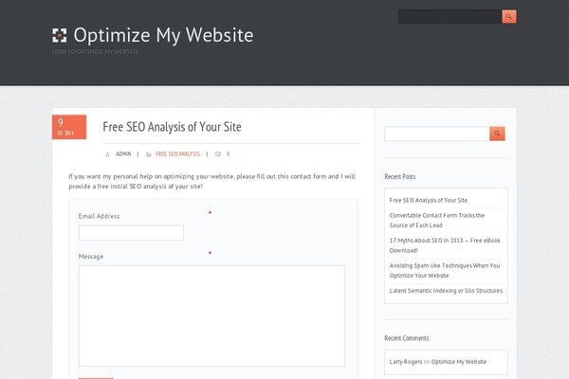Open post Convertable Contact Form Tracks the Source
569x379 pixels.
(437, 220)
